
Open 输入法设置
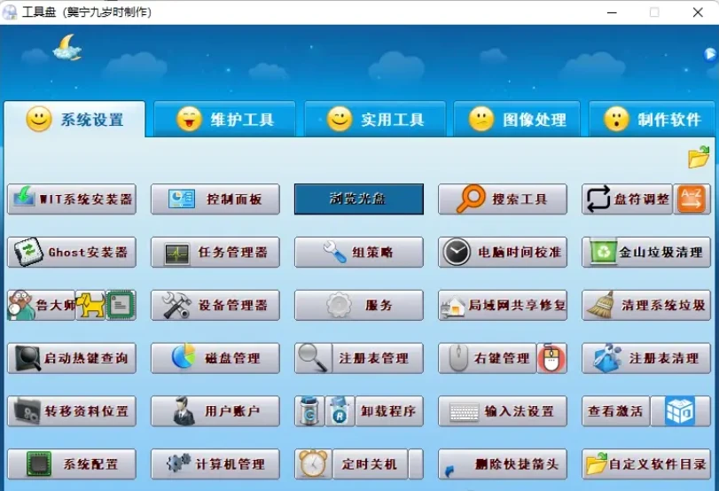pos(503,410)
